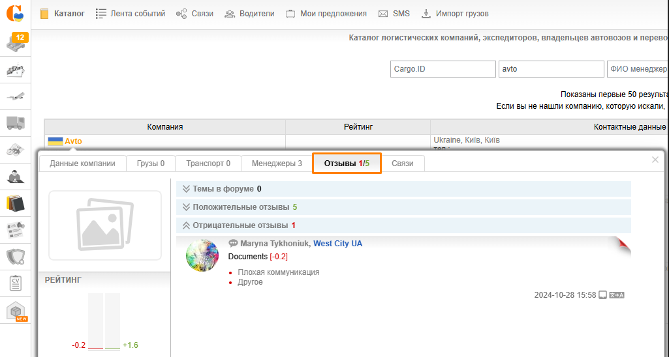Open the Avto company link
This screenshot has height=357, width=669.
[73, 141]
